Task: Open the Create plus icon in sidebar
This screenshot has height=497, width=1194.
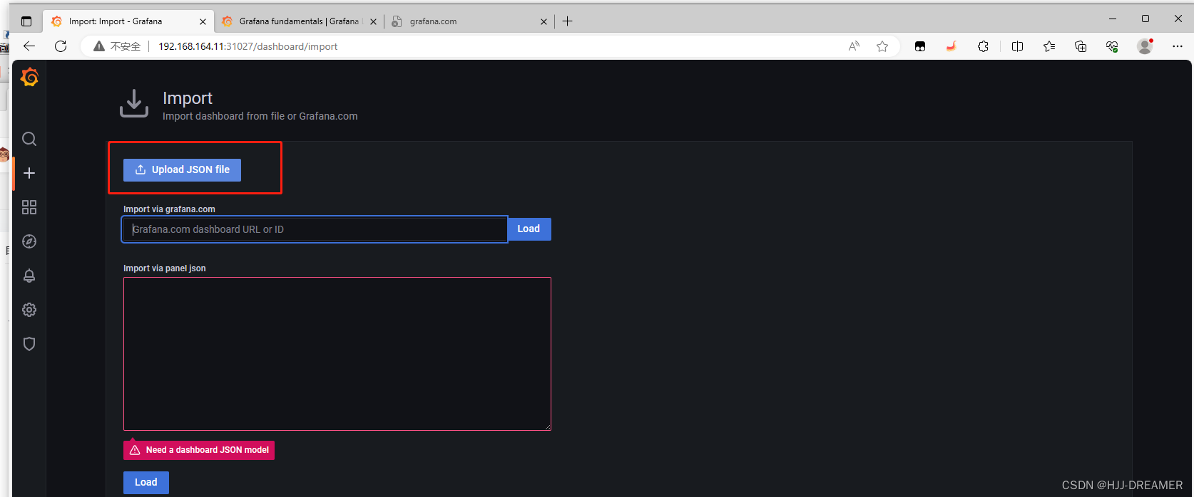Action: [x=29, y=173]
